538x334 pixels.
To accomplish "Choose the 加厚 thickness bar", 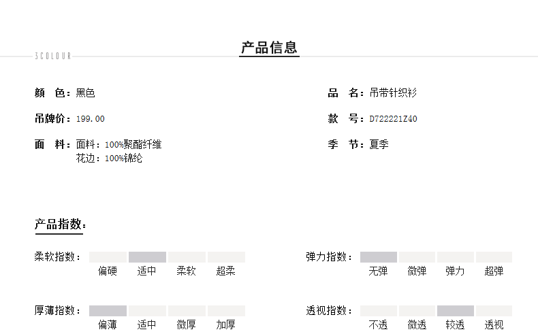I will pos(226,311).
